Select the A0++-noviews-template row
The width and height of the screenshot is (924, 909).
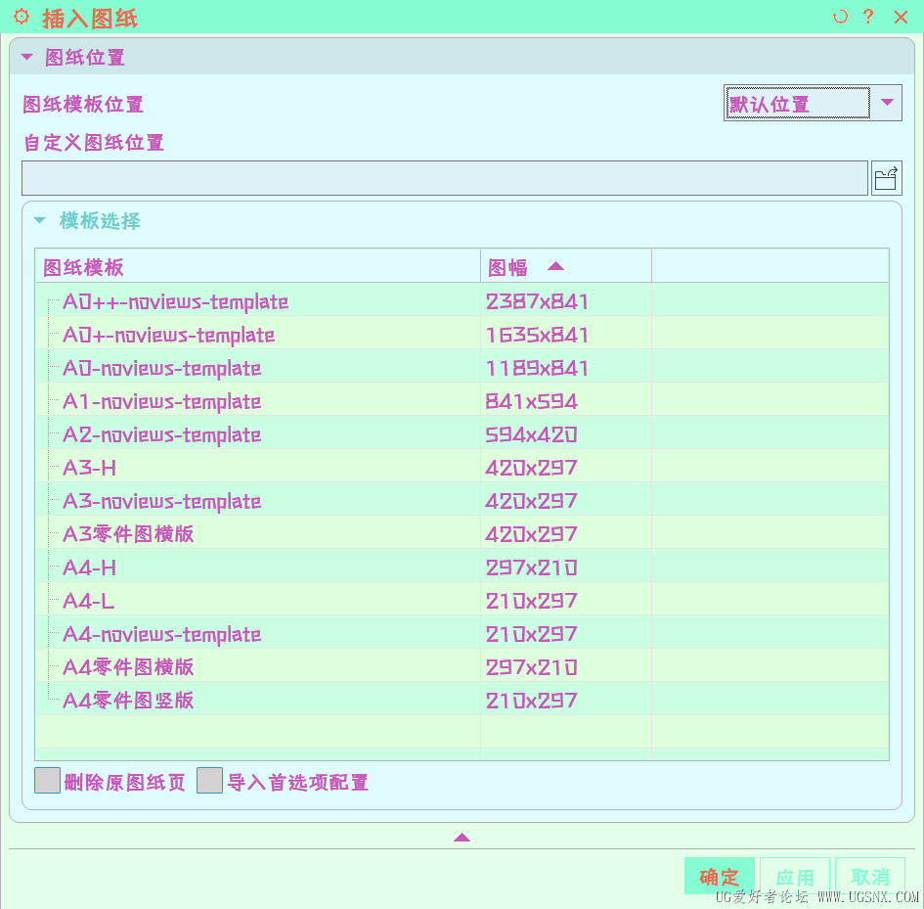pyautogui.click(x=462, y=301)
